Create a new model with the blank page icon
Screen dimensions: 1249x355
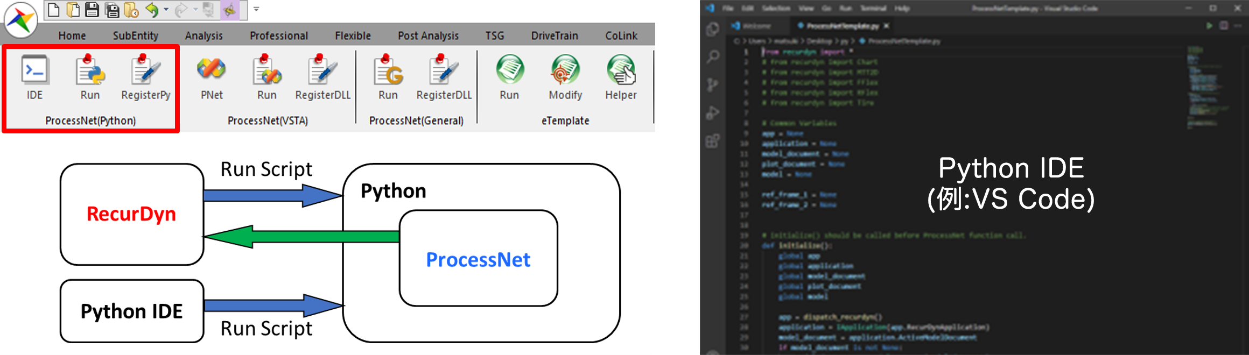click(x=53, y=9)
